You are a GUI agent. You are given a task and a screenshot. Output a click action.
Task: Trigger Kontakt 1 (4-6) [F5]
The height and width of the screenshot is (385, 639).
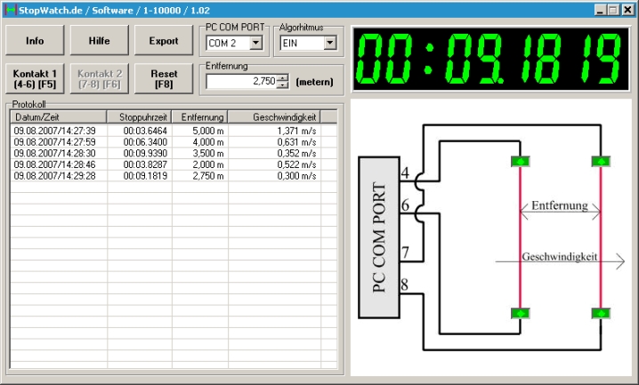(x=35, y=79)
